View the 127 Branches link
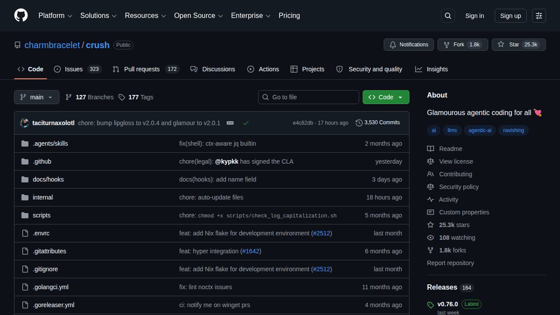560x315 pixels. click(x=90, y=97)
